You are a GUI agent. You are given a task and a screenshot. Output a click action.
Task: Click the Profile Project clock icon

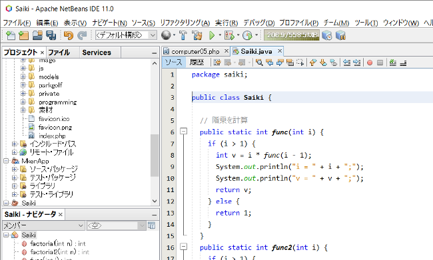tap(247, 35)
